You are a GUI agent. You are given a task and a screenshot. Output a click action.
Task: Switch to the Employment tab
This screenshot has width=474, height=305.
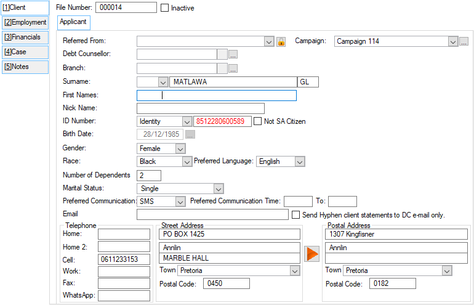tap(25, 22)
